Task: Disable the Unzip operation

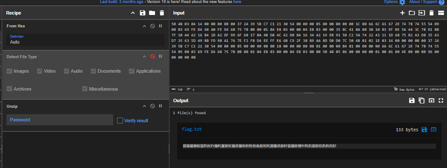Action: click(153, 106)
